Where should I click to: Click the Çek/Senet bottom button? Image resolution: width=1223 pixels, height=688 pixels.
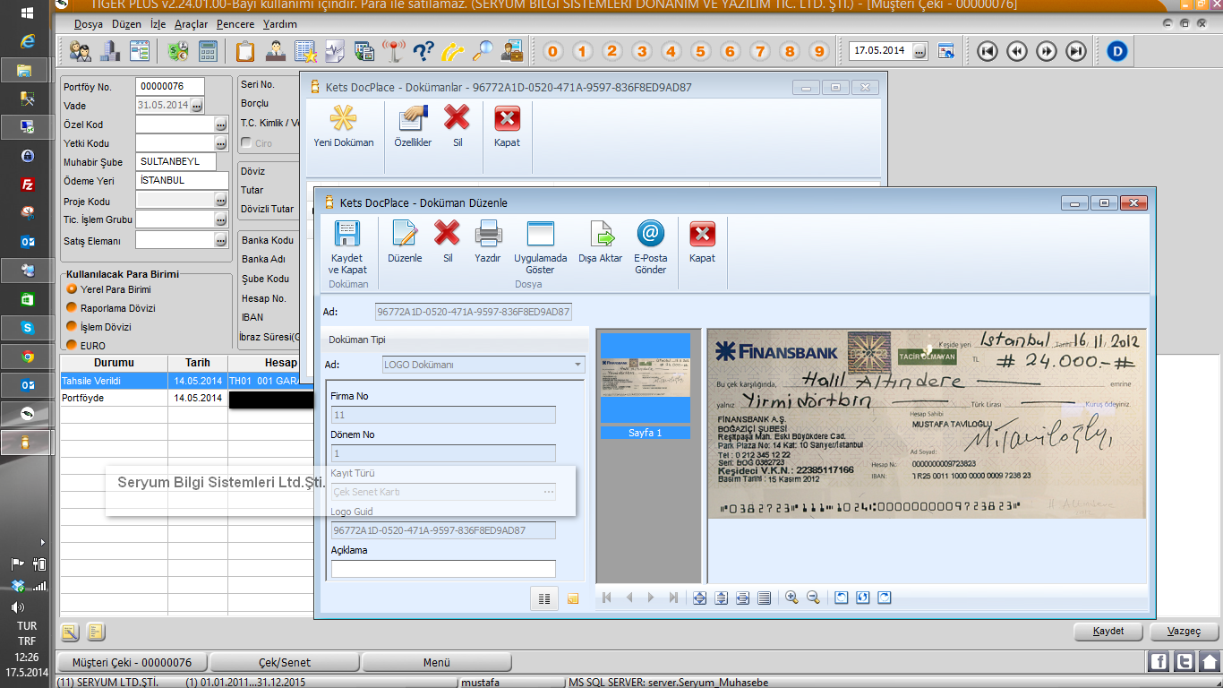[x=284, y=663]
